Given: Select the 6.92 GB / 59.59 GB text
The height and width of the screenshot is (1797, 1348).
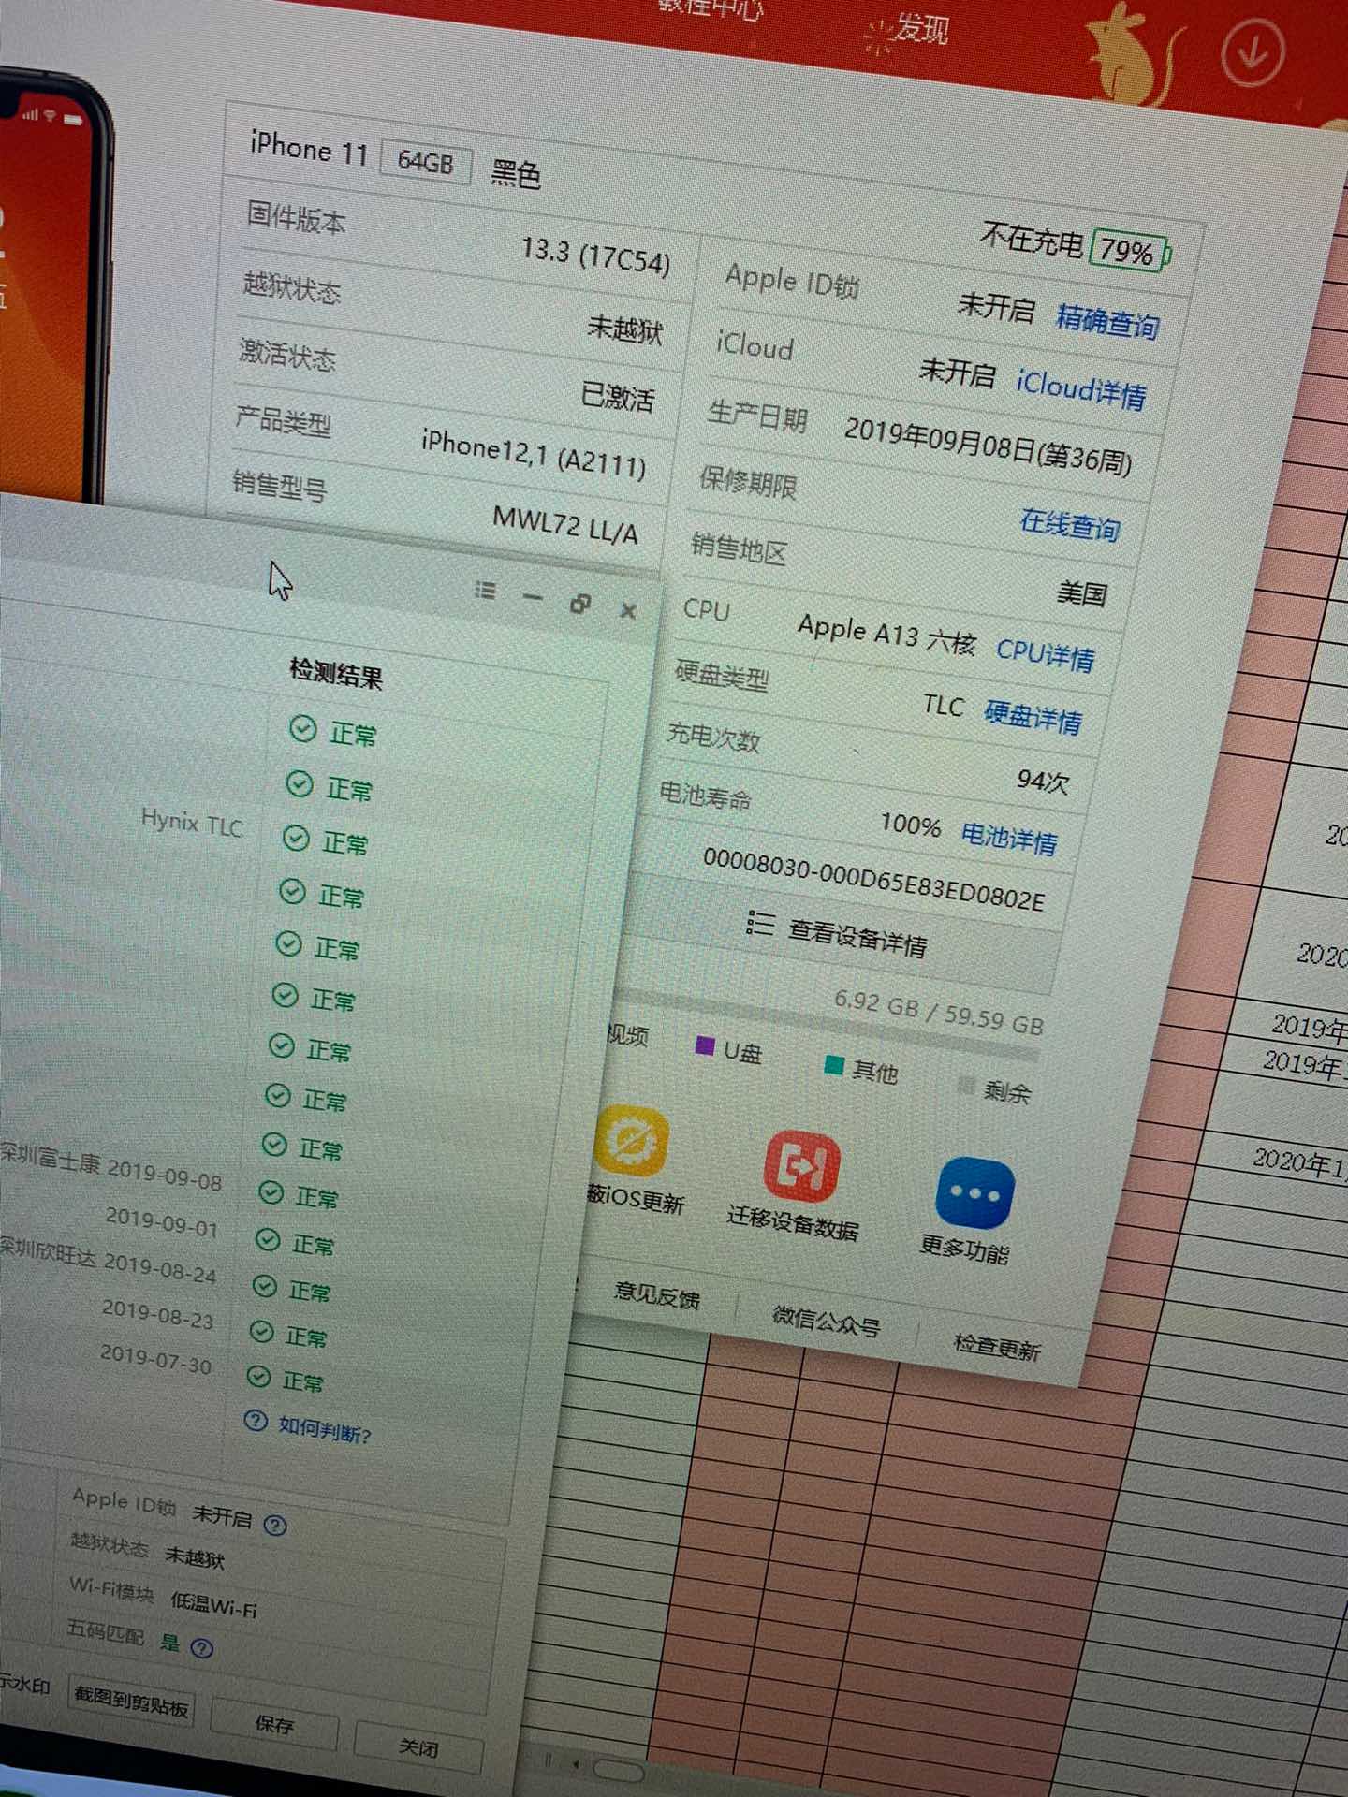Looking at the screenshot, I should coord(939,1012).
